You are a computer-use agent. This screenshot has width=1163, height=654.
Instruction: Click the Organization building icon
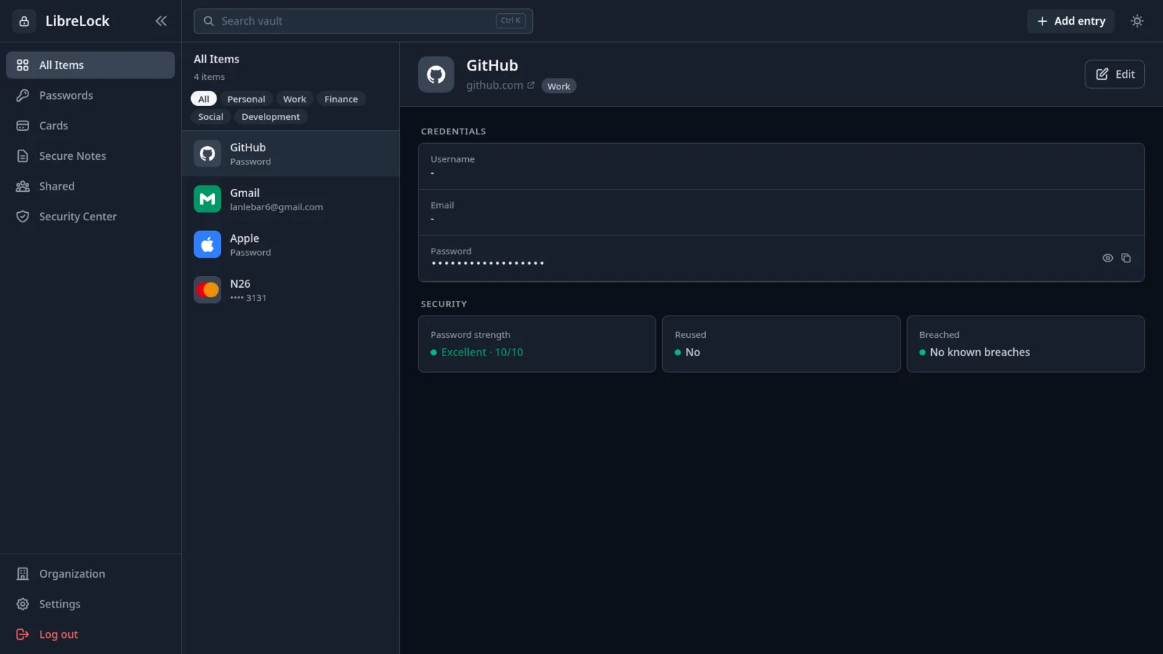coord(23,574)
